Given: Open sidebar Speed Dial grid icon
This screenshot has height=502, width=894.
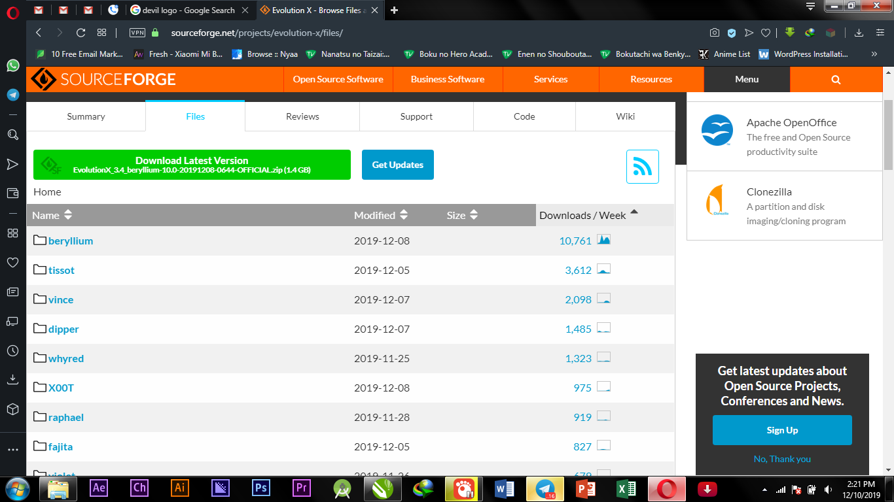Looking at the screenshot, I should click(x=12, y=233).
